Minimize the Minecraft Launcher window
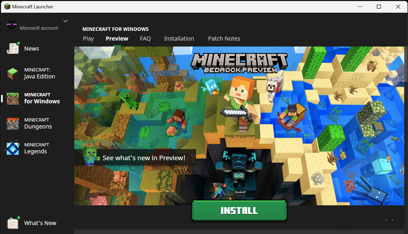Image resolution: width=408 pixels, height=234 pixels. [360, 6]
